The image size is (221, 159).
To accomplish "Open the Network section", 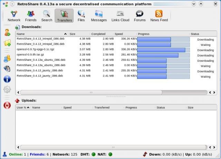I will pos(14,16).
